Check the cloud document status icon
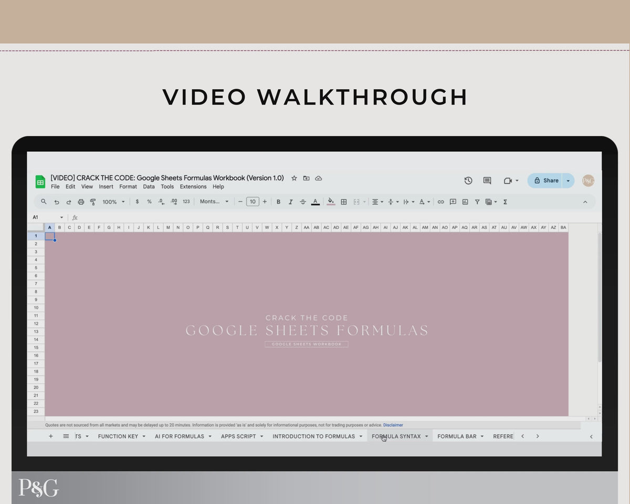 (318, 178)
